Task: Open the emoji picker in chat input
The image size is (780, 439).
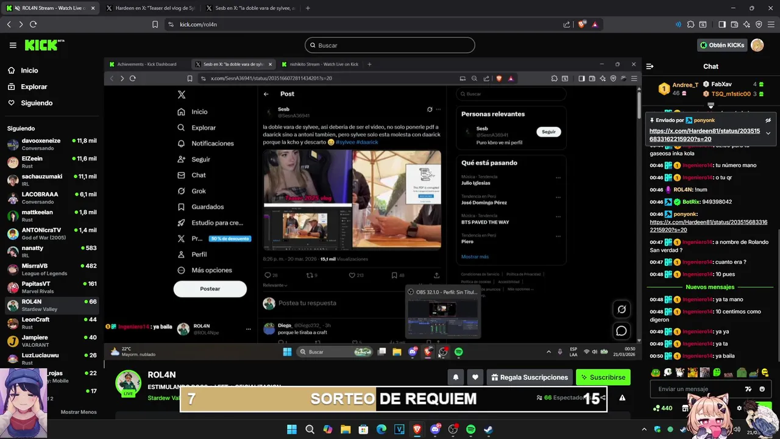Action: 762,389
